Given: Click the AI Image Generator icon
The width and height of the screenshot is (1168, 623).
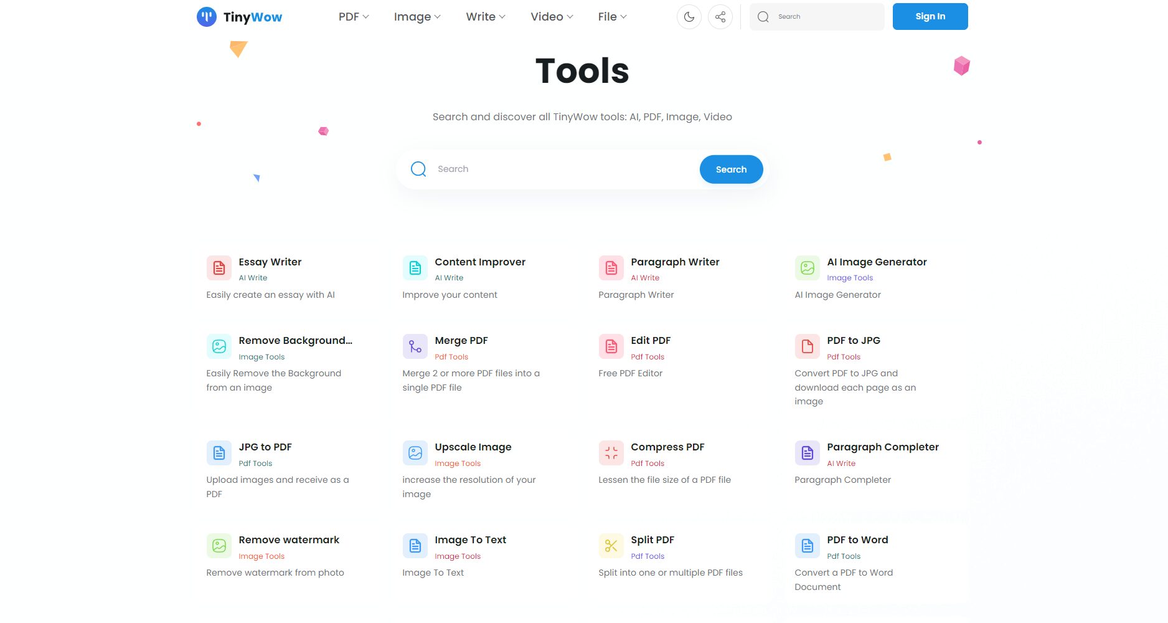Looking at the screenshot, I should pyautogui.click(x=808, y=268).
